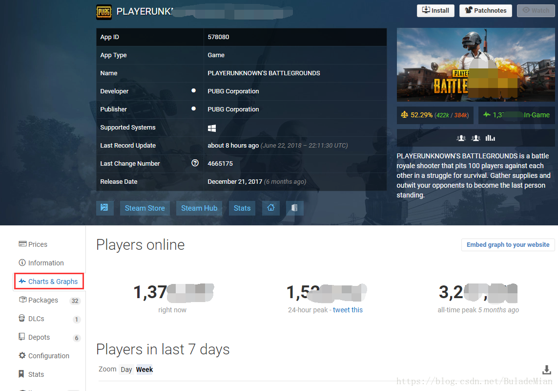Image resolution: width=558 pixels, height=391 pixels.
Task: Click Embed graph to your website
Action: [508, 244]
